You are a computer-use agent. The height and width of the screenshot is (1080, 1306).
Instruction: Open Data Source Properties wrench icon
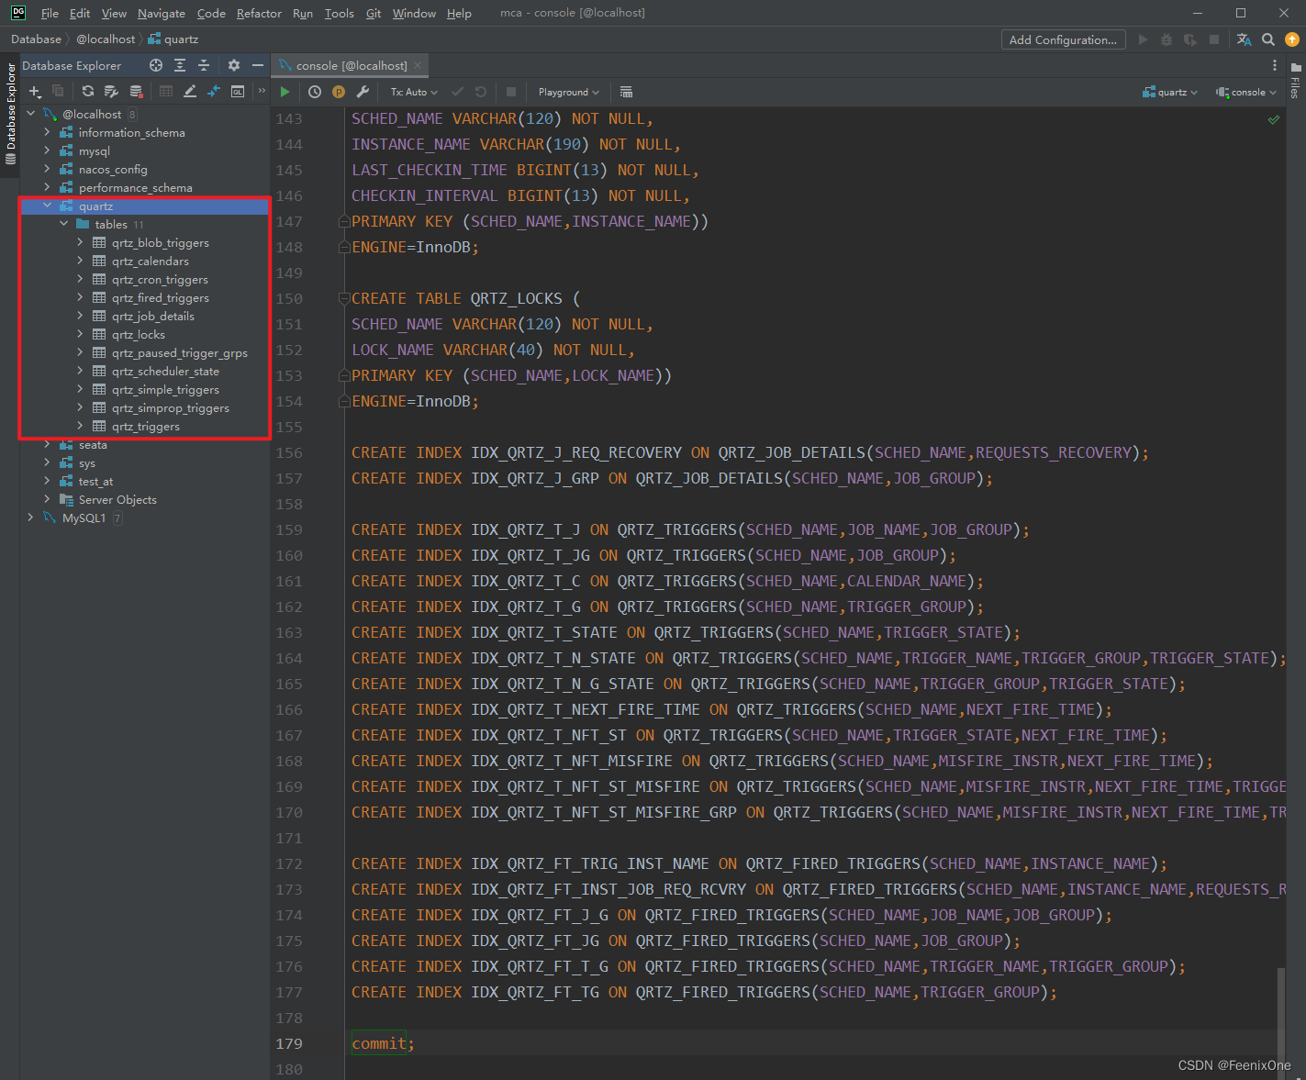point(111,92)
